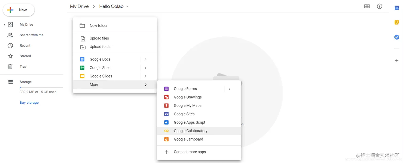Select Google Forms in the submenu
This screenshot has height=163, width=404.
point(199,89)
